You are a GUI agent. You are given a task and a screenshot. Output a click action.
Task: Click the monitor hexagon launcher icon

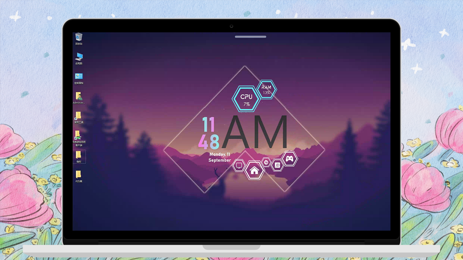(x=239, y=165)
